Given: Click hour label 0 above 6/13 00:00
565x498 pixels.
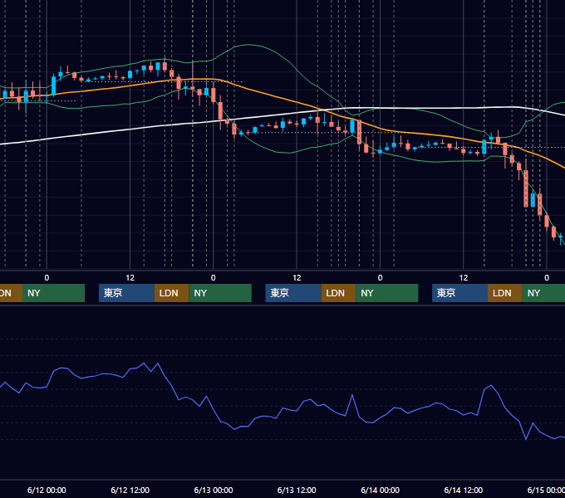Looking at the screenshot, I should coord(214,278).
